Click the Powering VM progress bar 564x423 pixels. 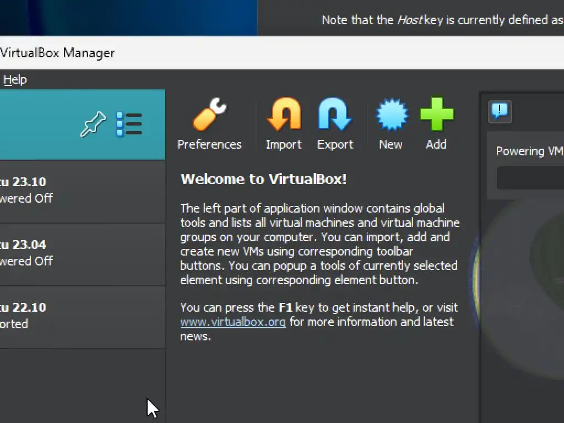coord(530,178)
